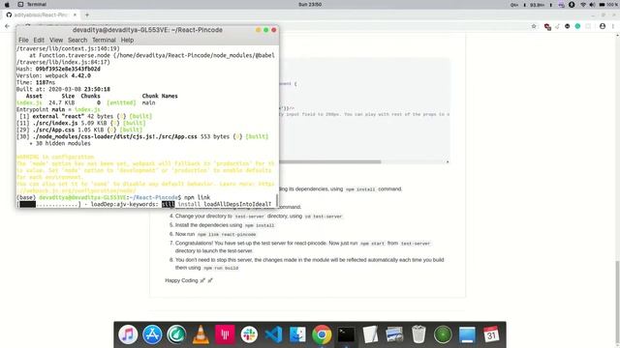Image resolution: width=620 pixels, height=348 pixels.
Task: Launch Visual Studio Code from dock
Action: click(x=273, y=334)
